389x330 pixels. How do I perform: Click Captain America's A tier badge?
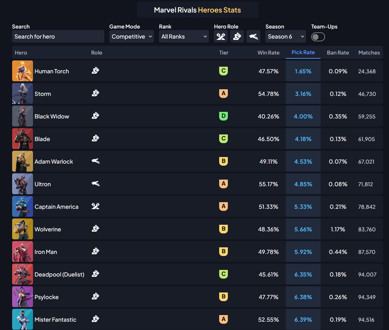point(224,206)
